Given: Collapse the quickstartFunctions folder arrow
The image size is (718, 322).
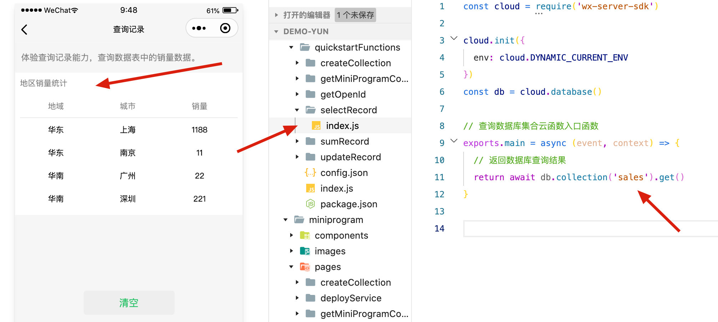Looking at the screenshot, I should [x=291, y=47].
